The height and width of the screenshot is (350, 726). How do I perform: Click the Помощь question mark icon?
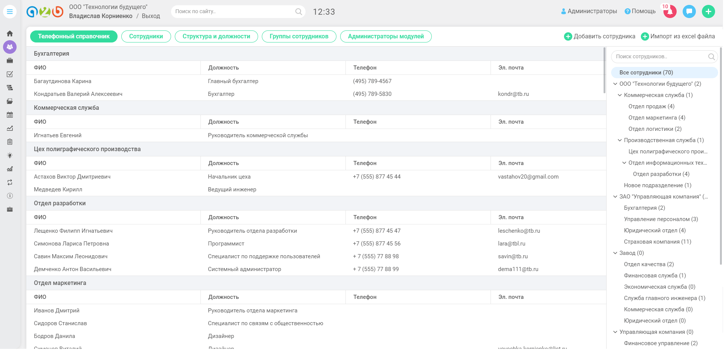click(x=627, y=11)
